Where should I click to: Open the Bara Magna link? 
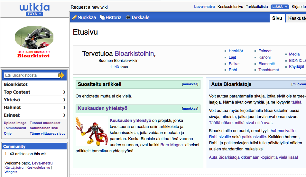click(172, 145)
